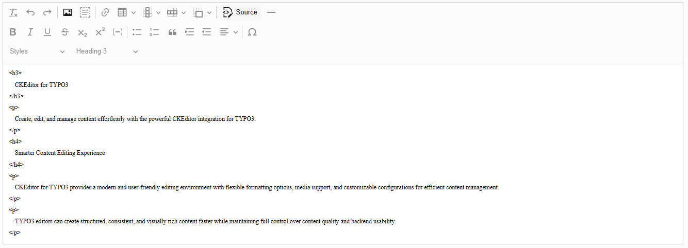688x248 pixels.
Task: Click the Insert image icon
Action: 68,12
